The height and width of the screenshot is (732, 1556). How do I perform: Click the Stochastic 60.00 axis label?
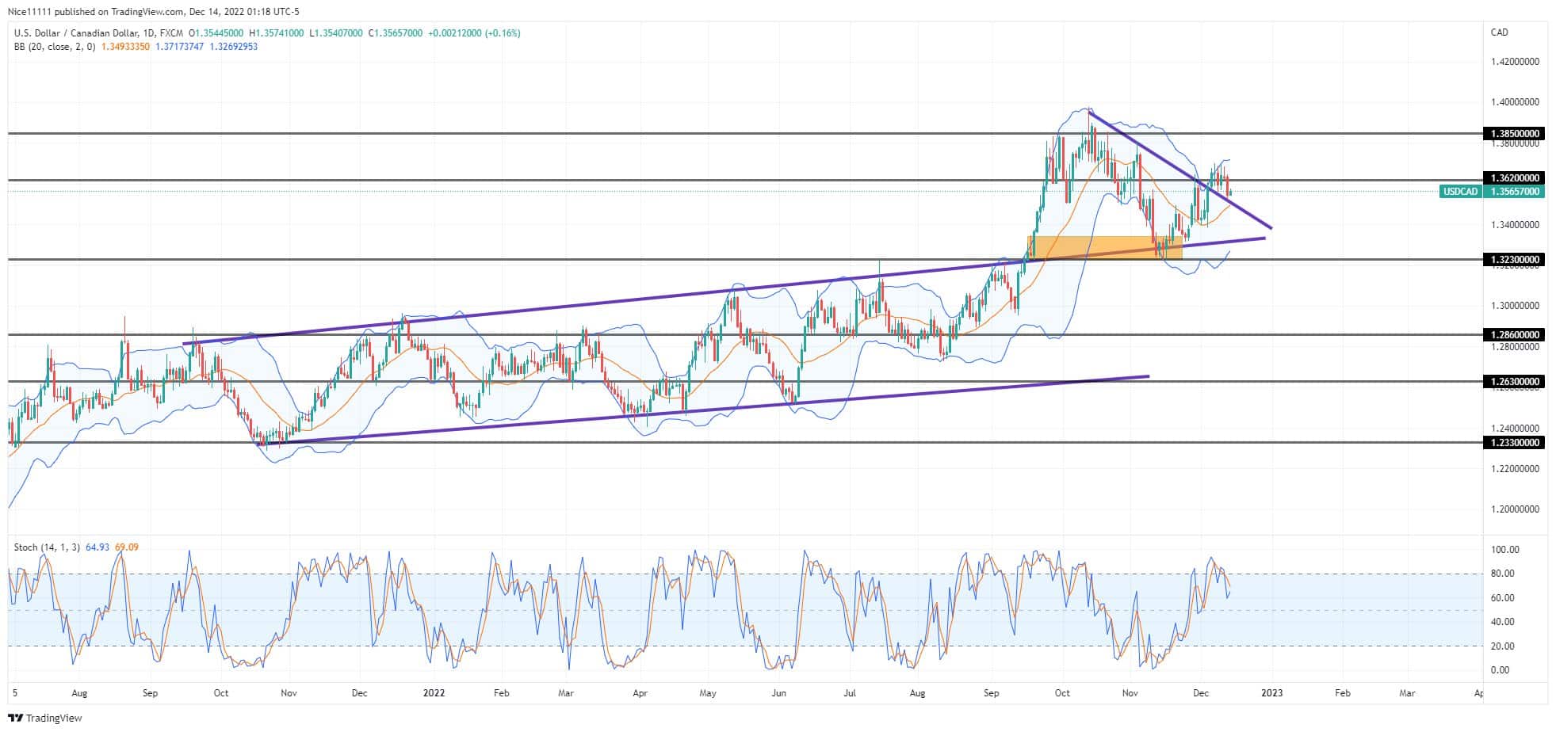[1503, 598]
